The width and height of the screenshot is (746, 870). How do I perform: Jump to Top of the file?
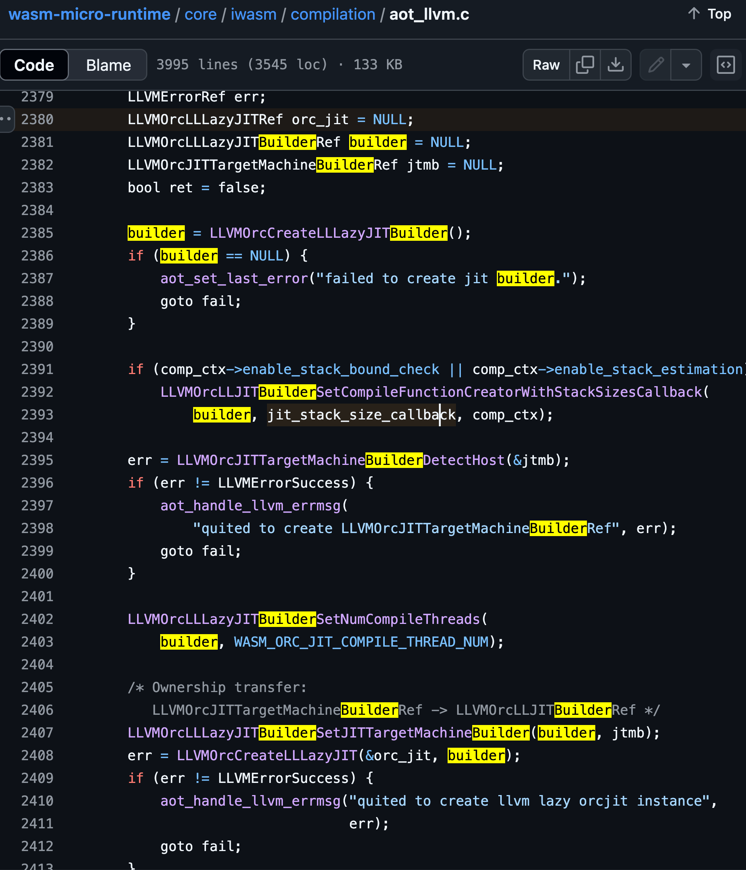710,14
